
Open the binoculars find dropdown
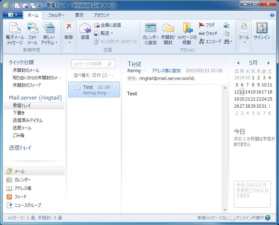228,41
